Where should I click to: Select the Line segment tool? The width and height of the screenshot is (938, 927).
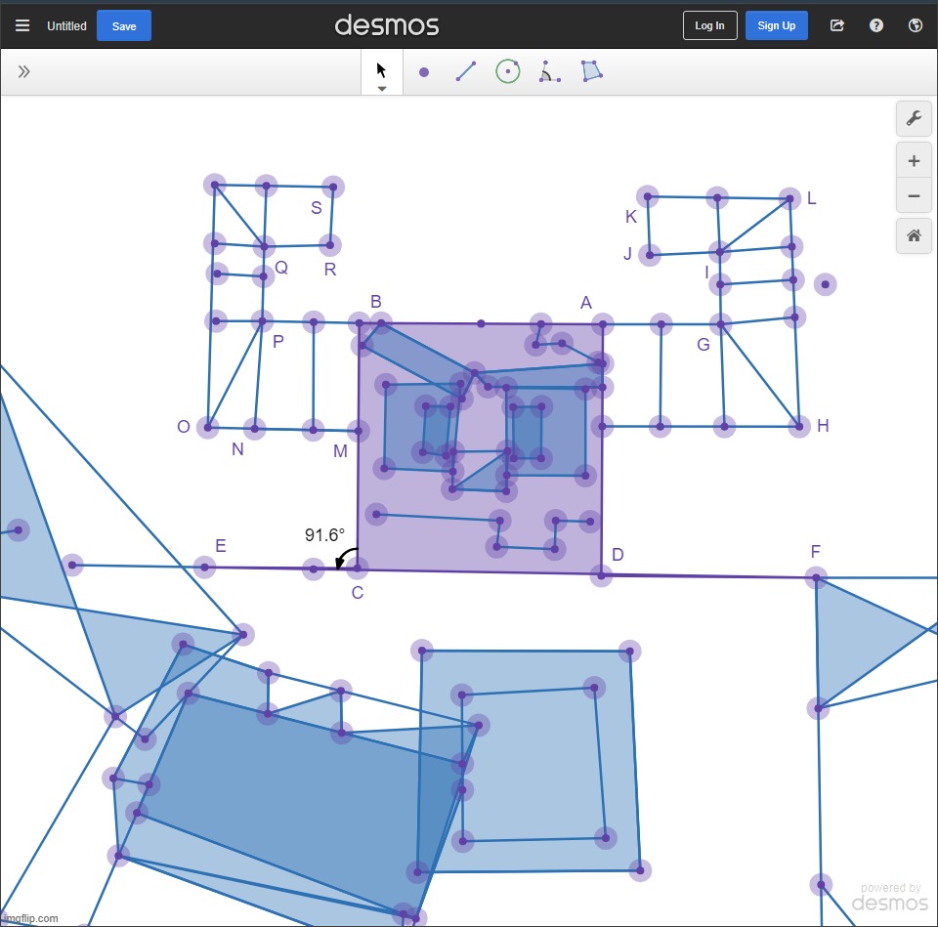465,71
